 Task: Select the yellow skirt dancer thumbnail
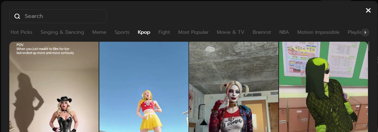point(144,87)
